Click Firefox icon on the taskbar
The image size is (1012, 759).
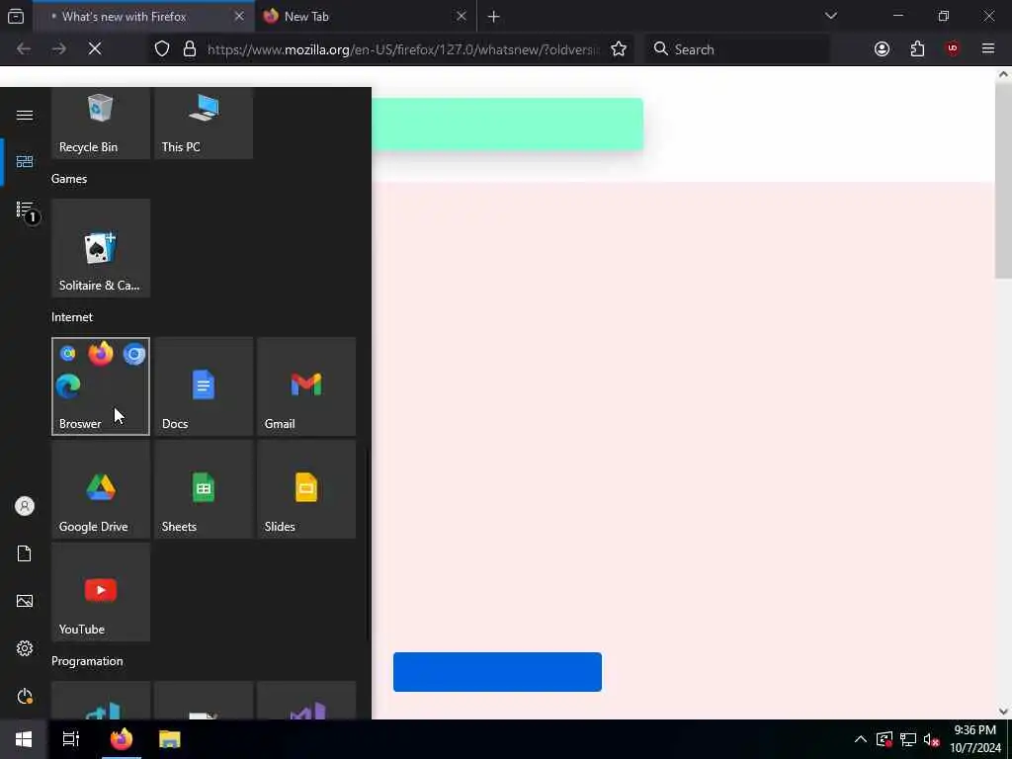(x=122, y=739)
